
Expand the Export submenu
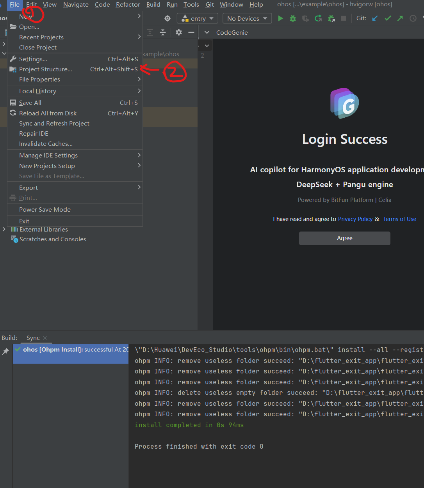[139, 187]
